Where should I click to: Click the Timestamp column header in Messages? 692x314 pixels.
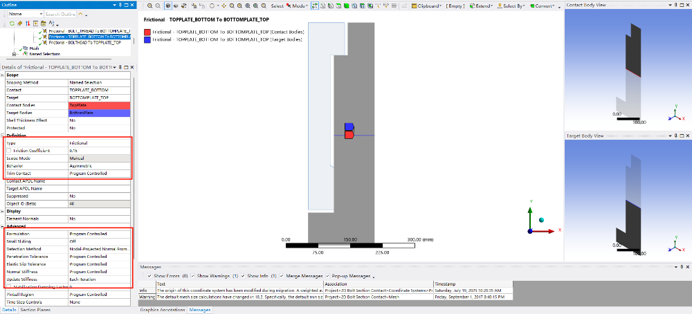pos(473,284)
